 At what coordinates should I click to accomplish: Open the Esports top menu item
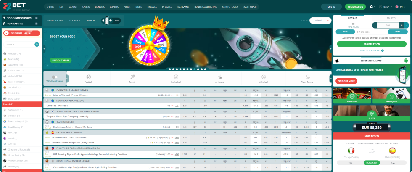(x=114, y=7)
